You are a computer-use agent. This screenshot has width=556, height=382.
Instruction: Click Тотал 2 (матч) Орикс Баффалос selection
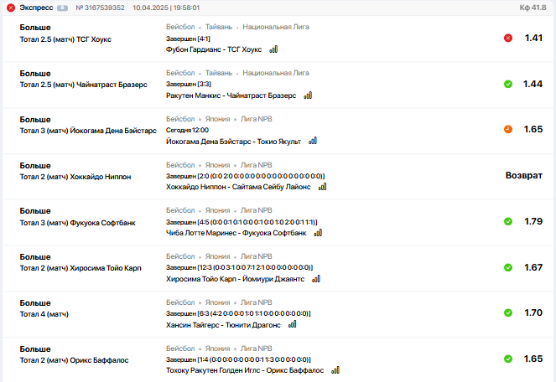point(74,360)
